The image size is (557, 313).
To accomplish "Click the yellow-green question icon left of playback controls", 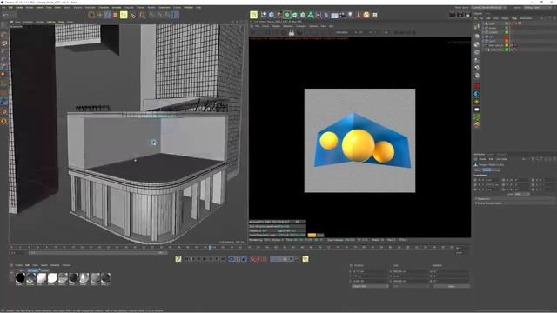I will coord(178,259).
